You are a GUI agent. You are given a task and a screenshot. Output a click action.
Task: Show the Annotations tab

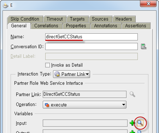106,26
